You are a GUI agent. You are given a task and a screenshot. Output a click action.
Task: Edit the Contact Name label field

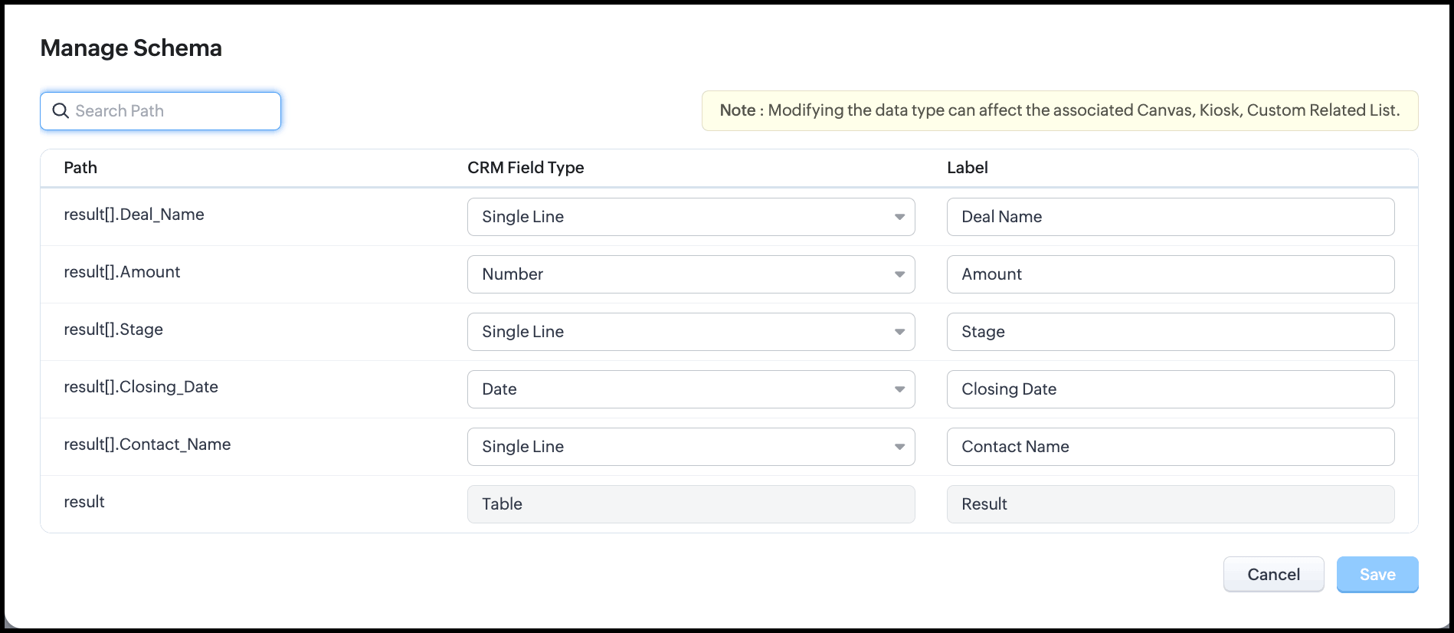[x=1170, y=447]
